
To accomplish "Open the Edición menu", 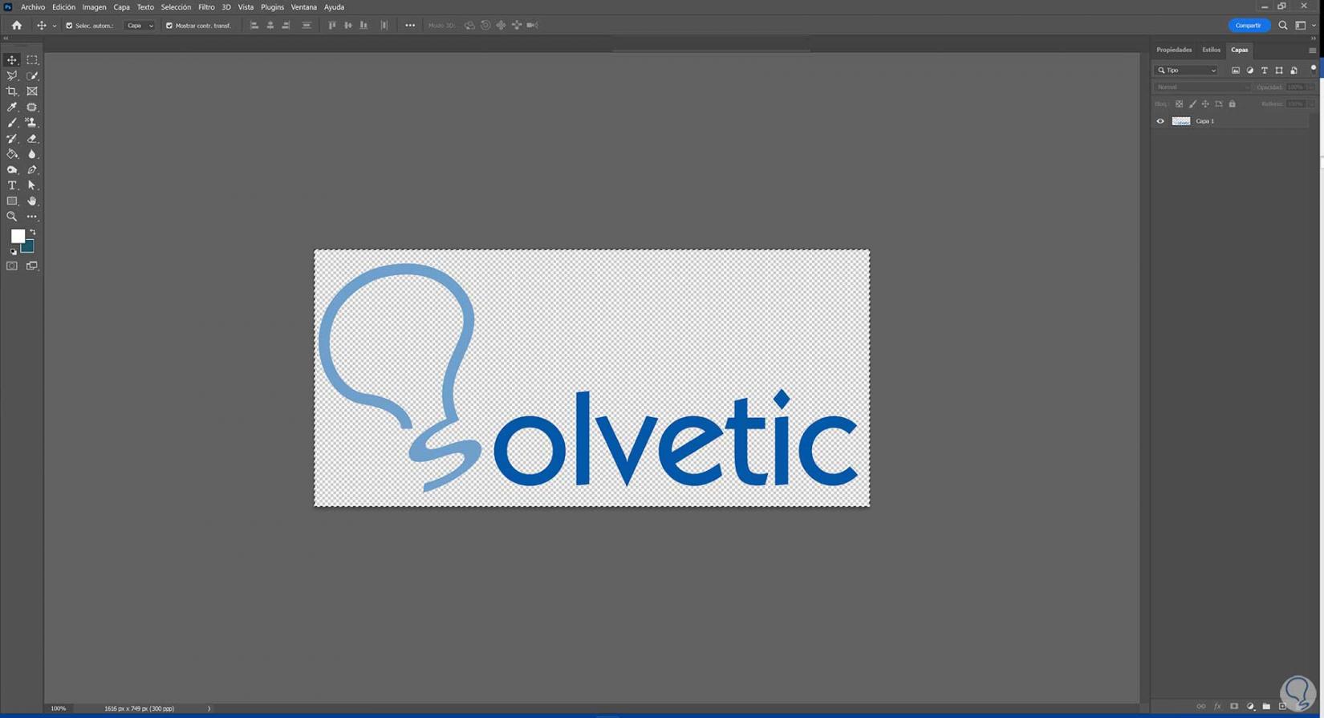I will click(x=63, y=7).
